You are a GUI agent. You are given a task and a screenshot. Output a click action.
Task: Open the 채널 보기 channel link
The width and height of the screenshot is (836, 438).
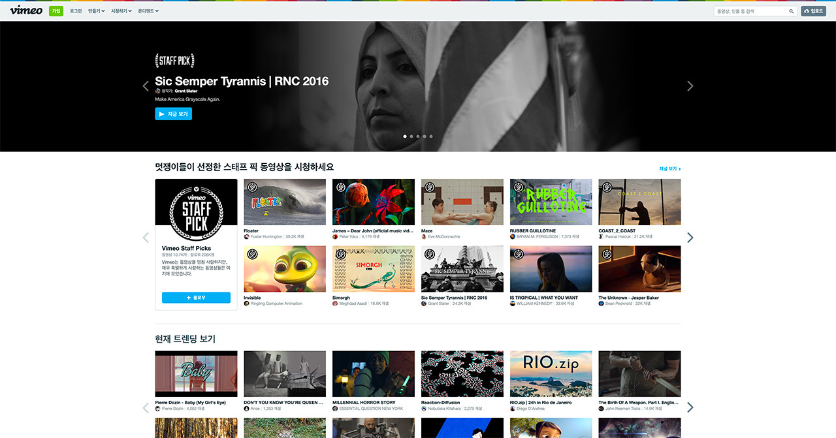[x=670, y=168]
